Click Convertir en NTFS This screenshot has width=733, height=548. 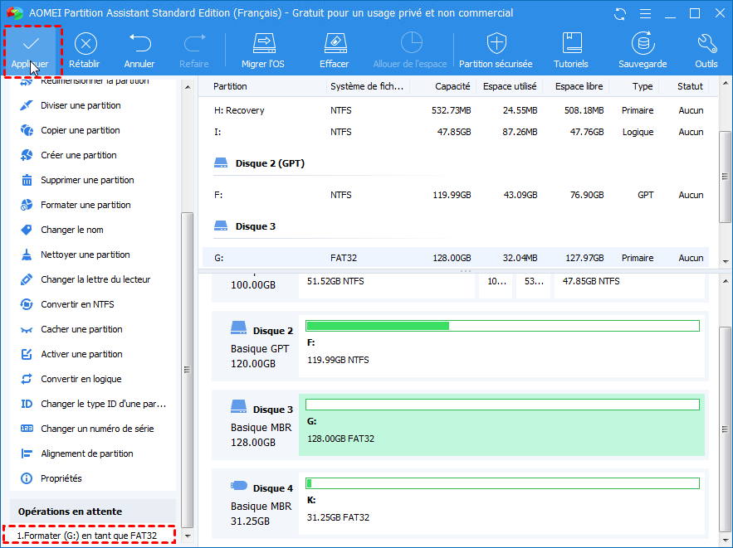77,304
